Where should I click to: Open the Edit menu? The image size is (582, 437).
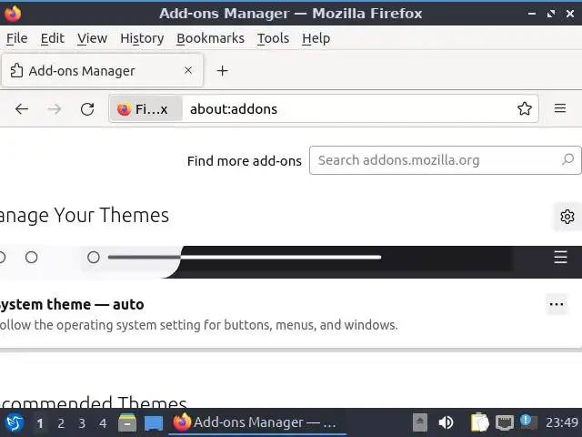click(53, 38)
